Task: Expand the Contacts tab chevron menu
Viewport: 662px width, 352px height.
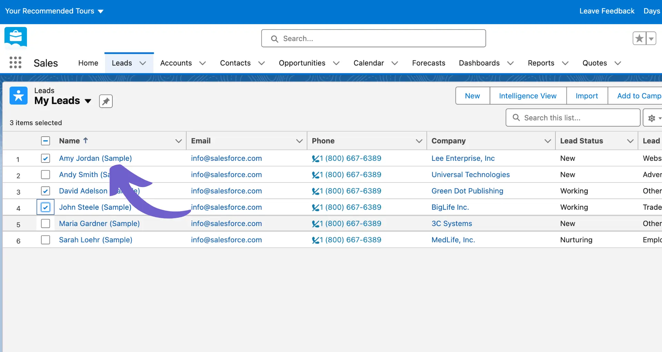Action: pyautogui.click(x=262, y=63)
